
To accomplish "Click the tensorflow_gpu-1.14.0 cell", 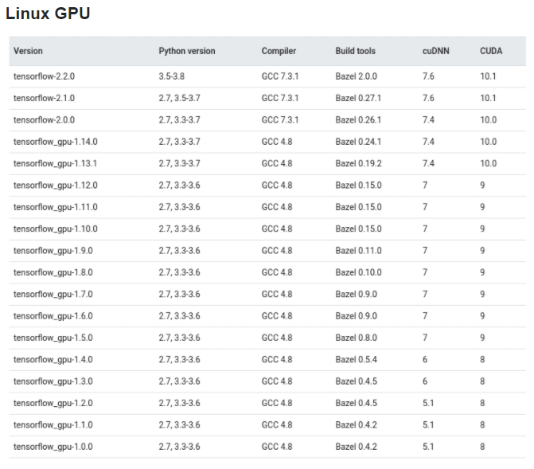I will pyautogui.click(x=56, y=142).
